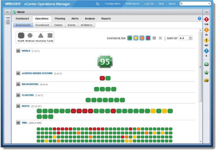Screen dimensions: 218x152
Task: Open the Sort By A-Z dropdown
Action: (186, 38)
